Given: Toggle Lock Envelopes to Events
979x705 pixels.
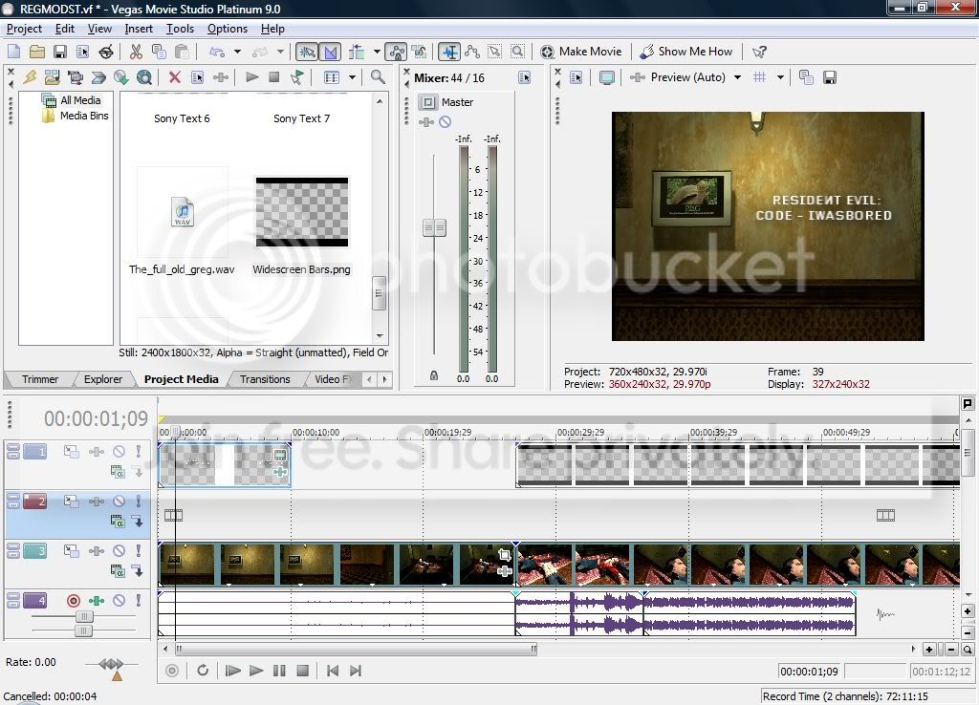Looking at the screenshot, I should coord(396,52).
